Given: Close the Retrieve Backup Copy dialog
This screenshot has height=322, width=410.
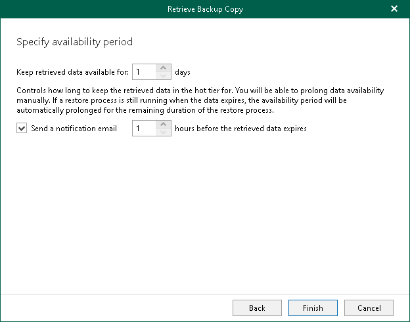Looking at the screenshot, I should (x=394, y=9).
